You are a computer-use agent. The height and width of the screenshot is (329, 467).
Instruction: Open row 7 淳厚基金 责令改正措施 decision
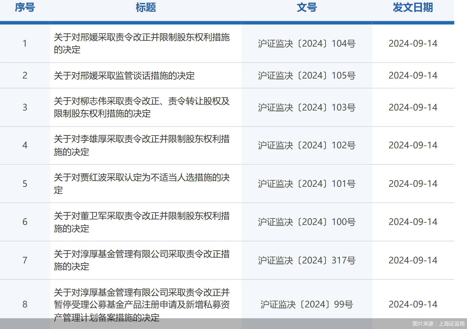point(142,260)
